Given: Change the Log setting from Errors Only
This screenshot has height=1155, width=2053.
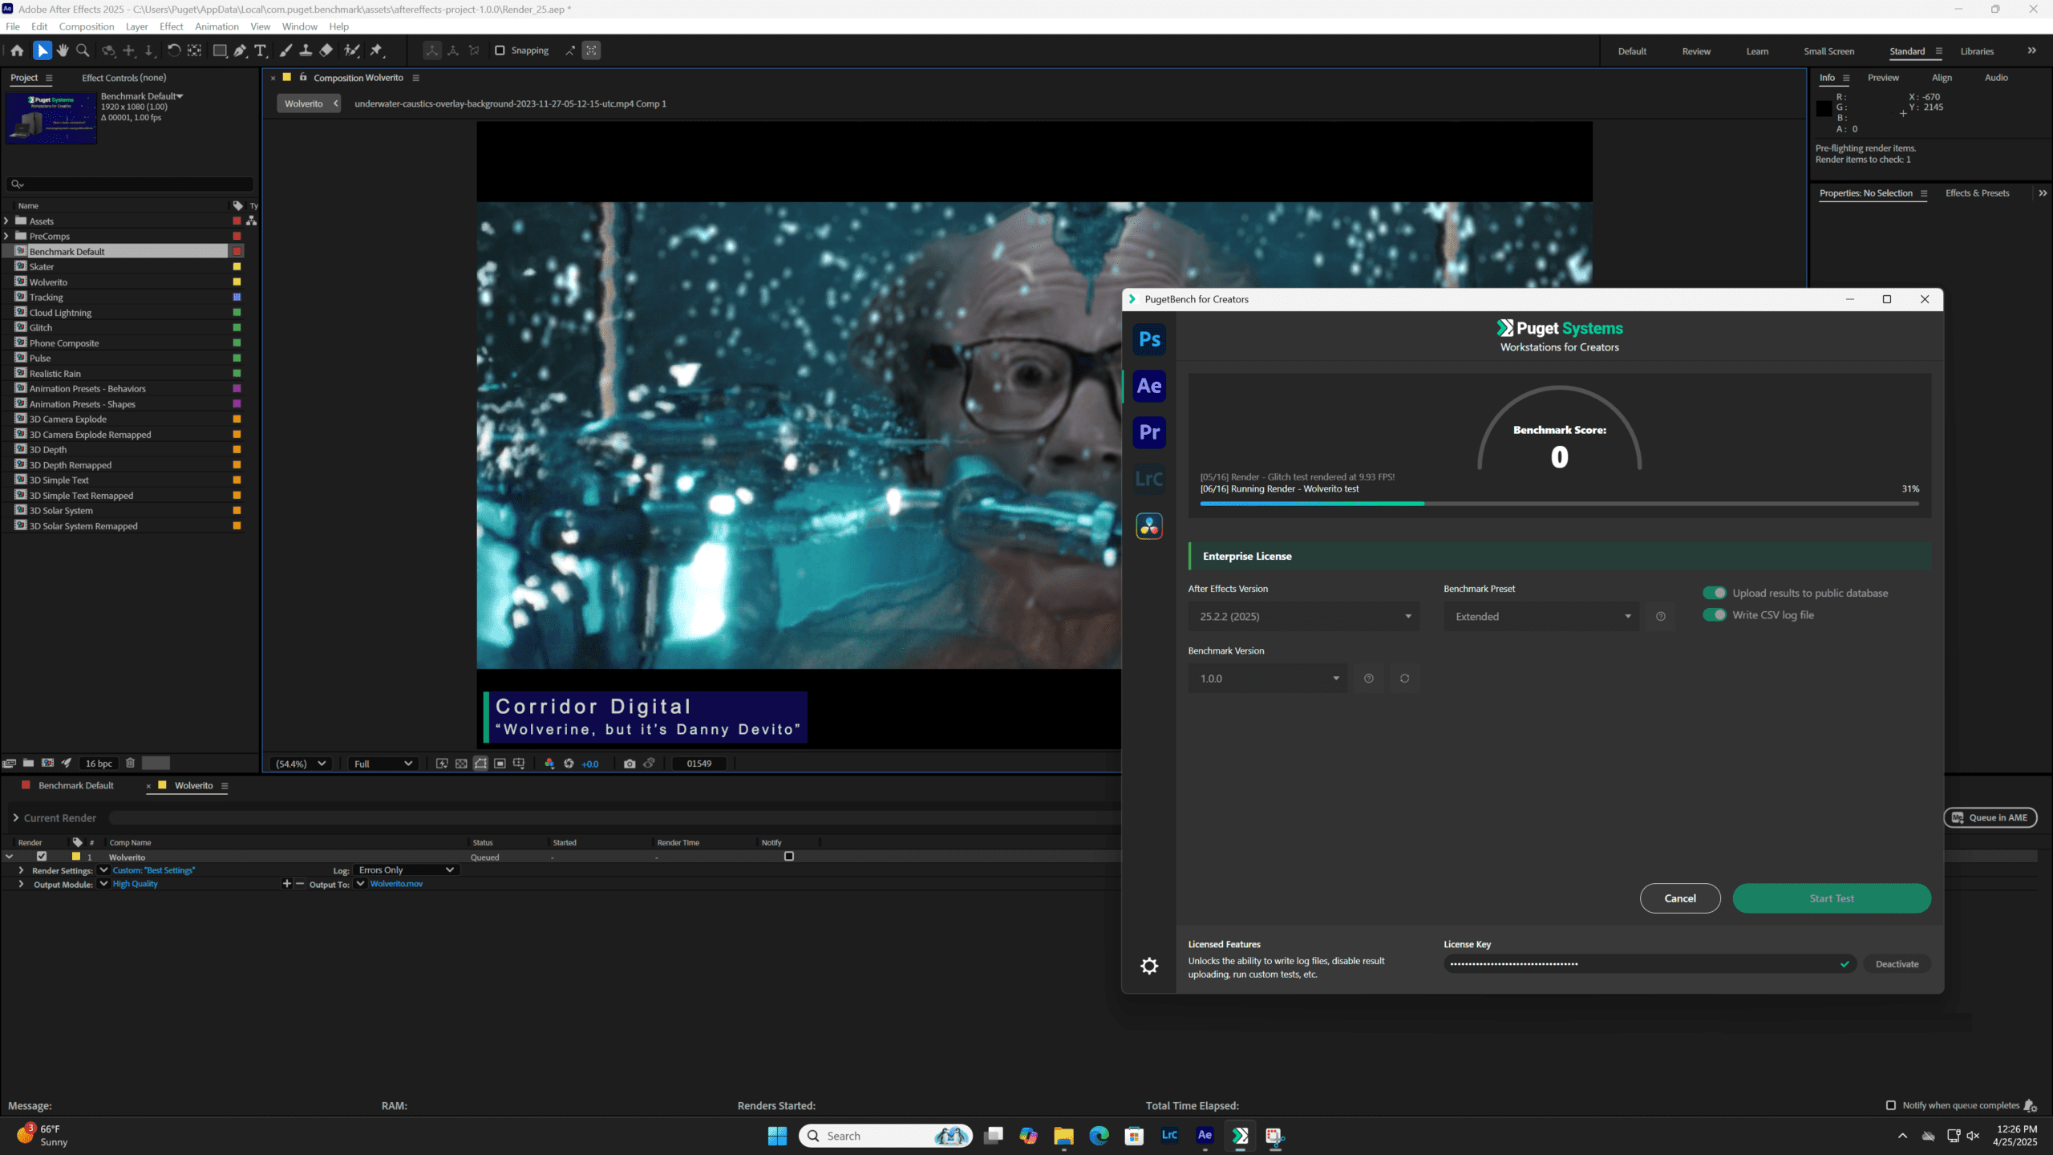Looking at the screenshot, I should pos(405,869).
